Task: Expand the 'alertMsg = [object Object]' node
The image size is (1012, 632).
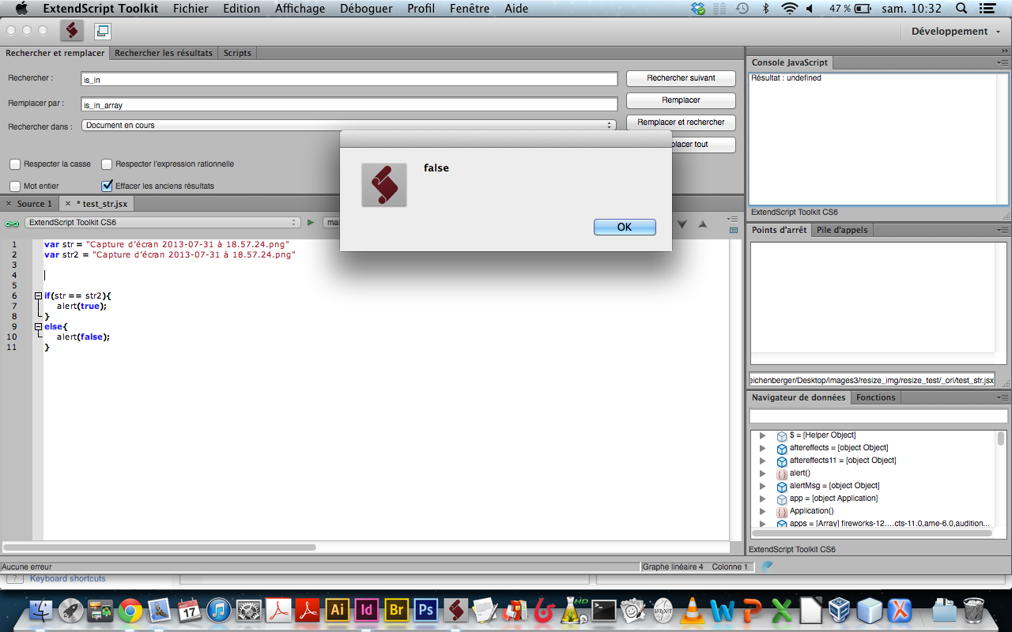Action: pos(763,486)
